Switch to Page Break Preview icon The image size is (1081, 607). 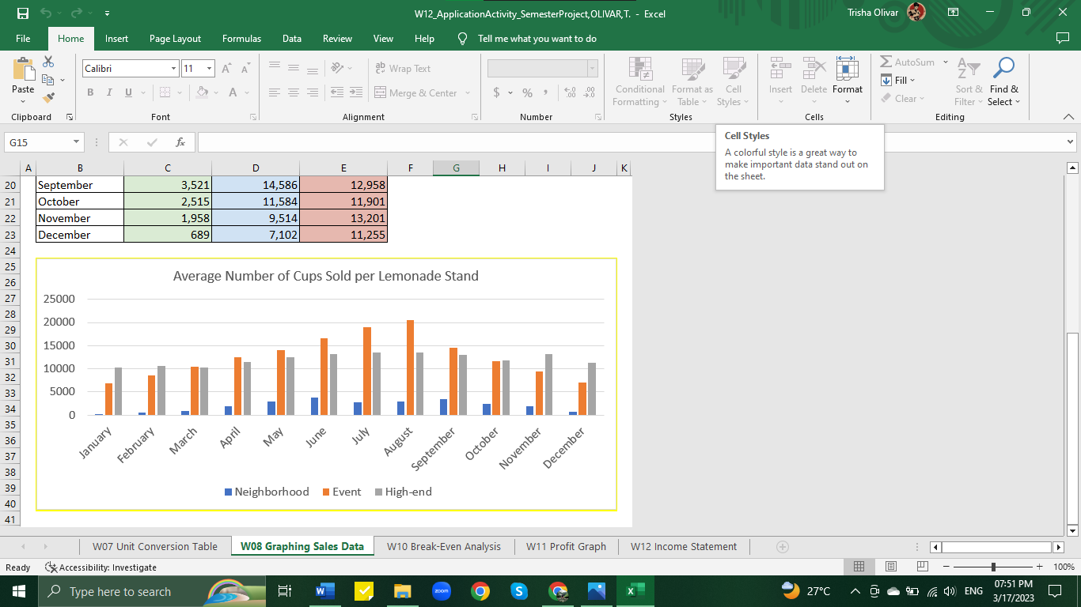(x=922, y=567)
